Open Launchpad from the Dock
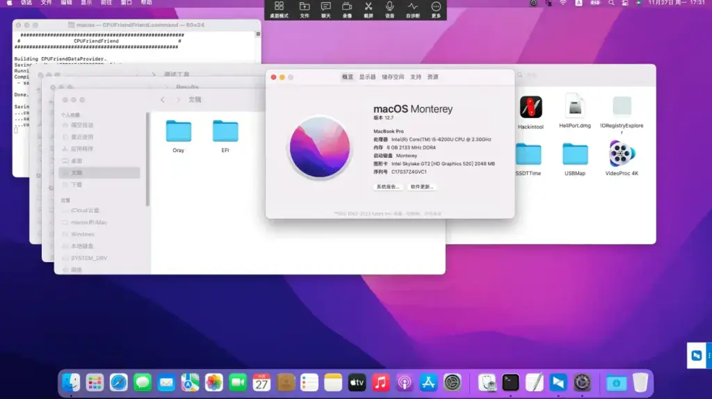Viewport: 712px width, 399px height. [95, 382]
